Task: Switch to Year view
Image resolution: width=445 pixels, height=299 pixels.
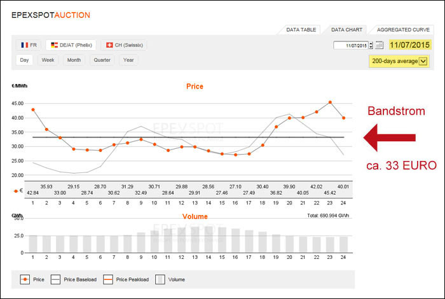Action: pyautogui.click(x=128, y=60)
